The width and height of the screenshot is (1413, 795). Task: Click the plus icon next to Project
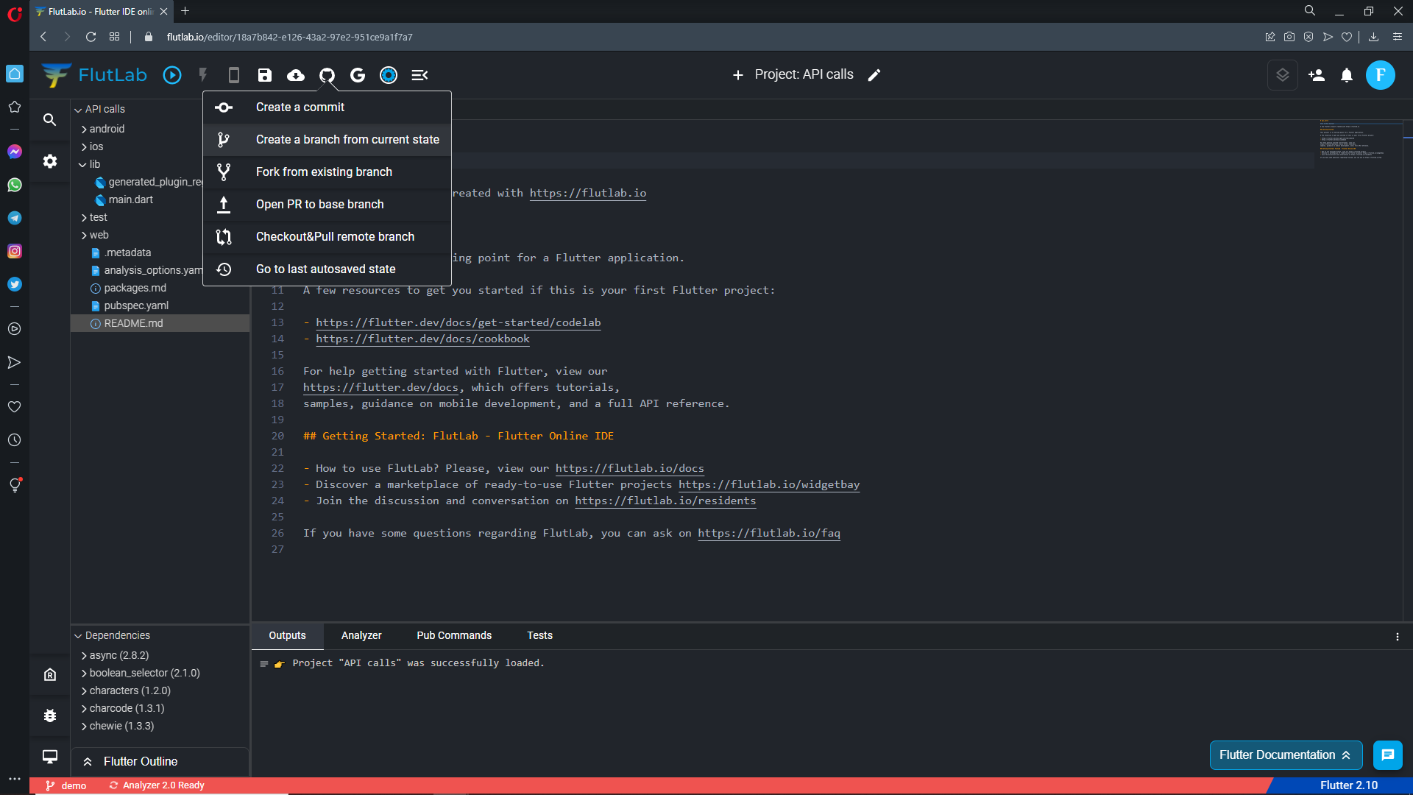738,75
